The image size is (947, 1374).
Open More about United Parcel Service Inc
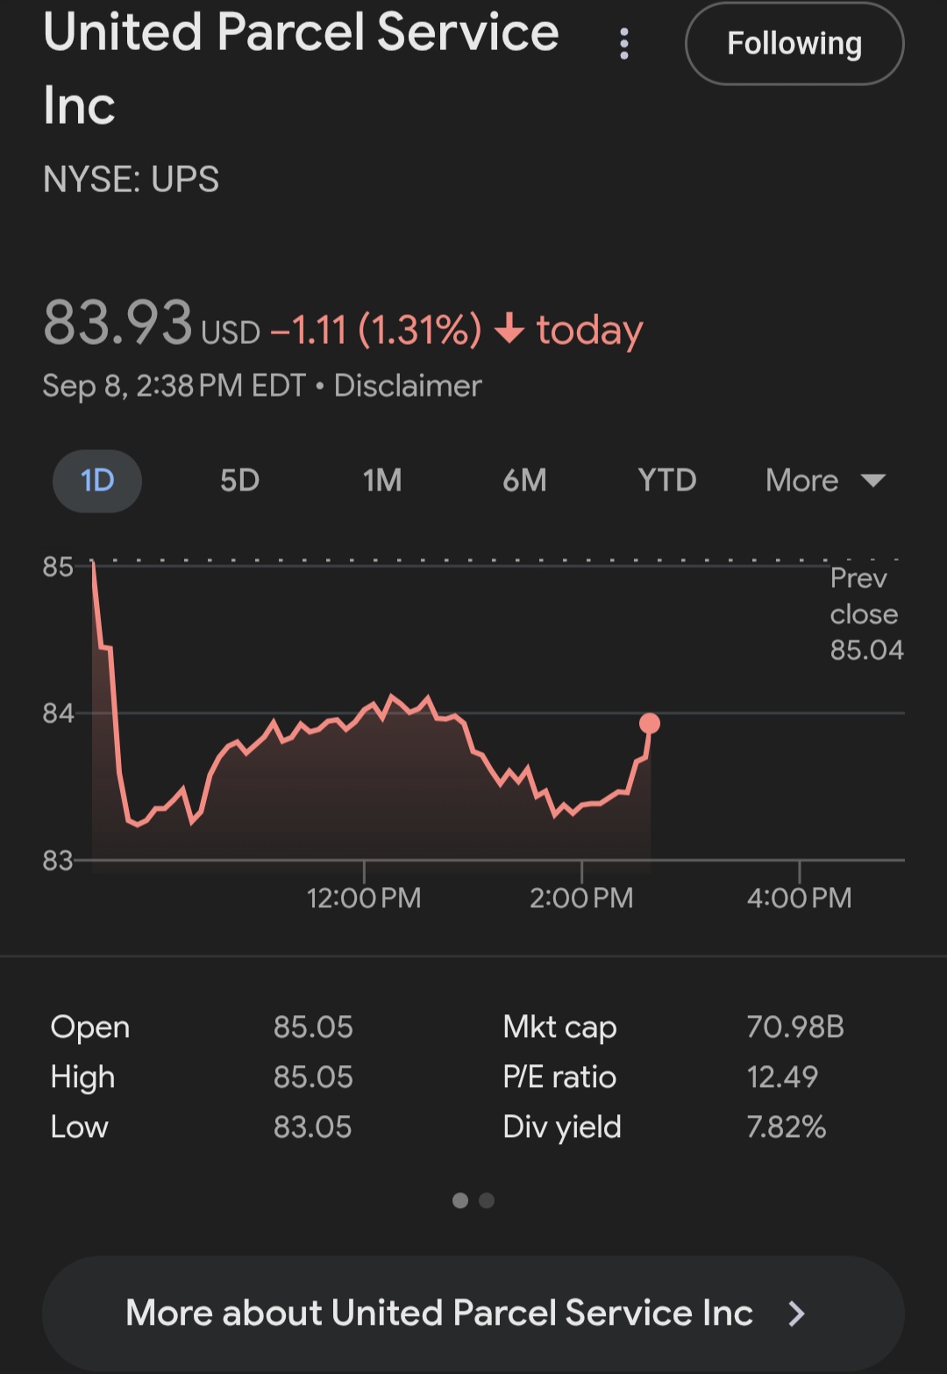coord(439,1313)
